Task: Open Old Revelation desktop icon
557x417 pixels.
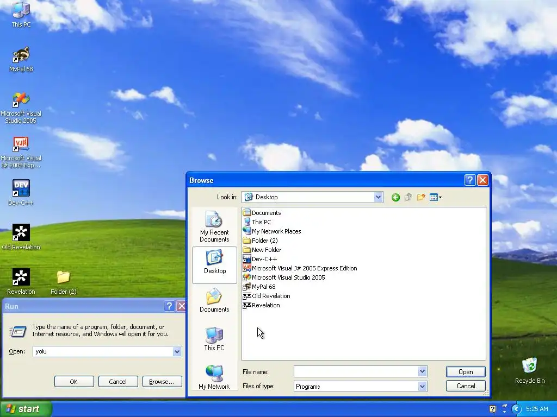Action: coord(21,237)
